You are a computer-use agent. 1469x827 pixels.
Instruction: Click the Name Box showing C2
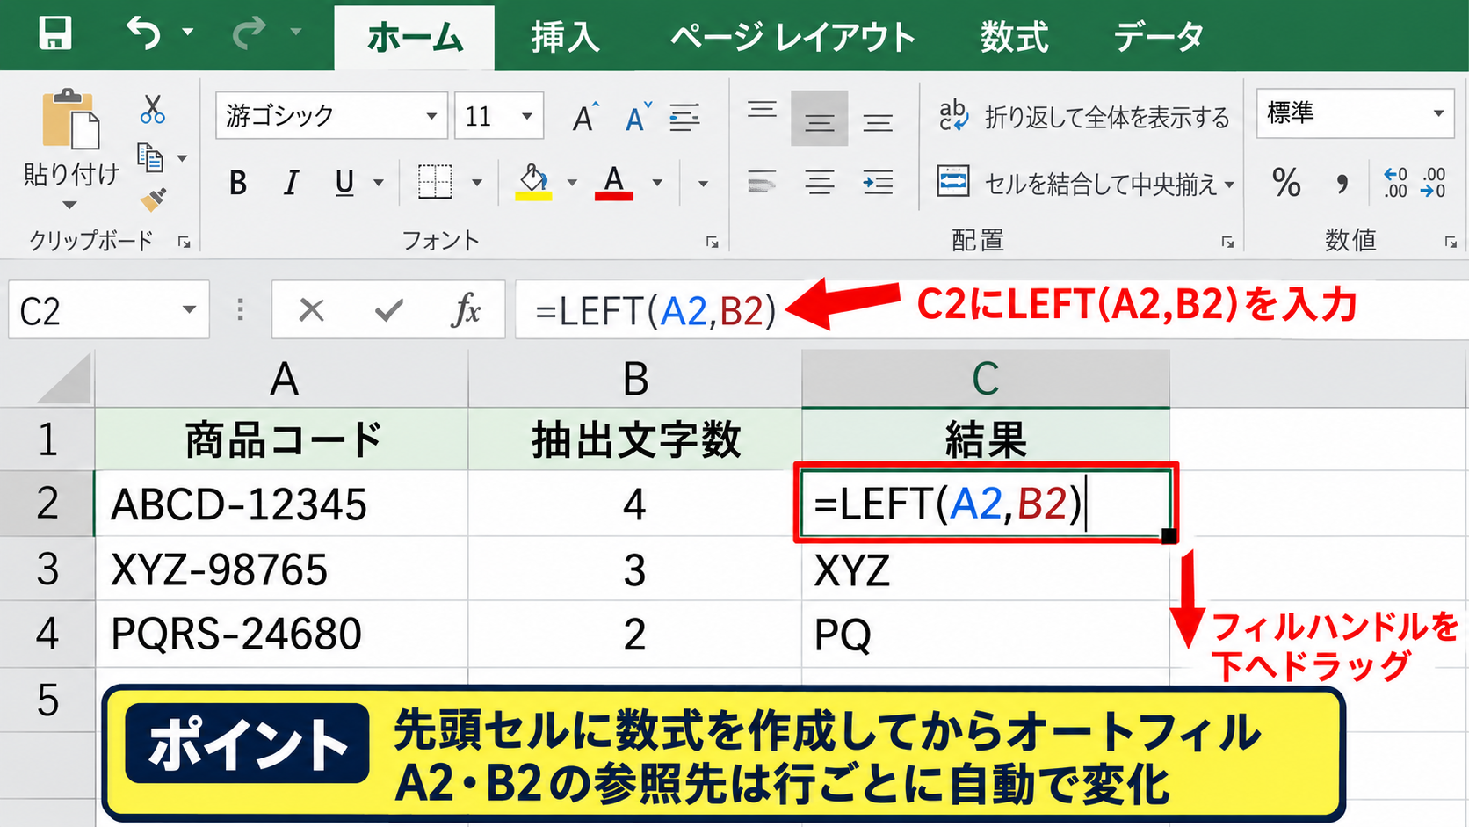point(108,309)
